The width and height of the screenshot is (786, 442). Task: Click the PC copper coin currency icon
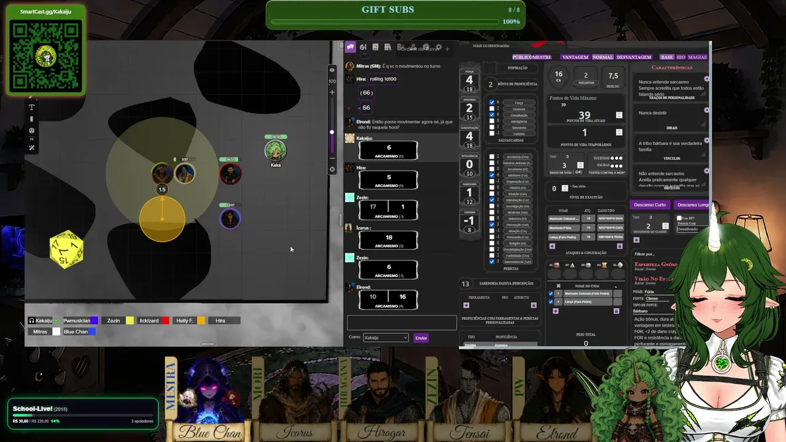click(557, 265)
